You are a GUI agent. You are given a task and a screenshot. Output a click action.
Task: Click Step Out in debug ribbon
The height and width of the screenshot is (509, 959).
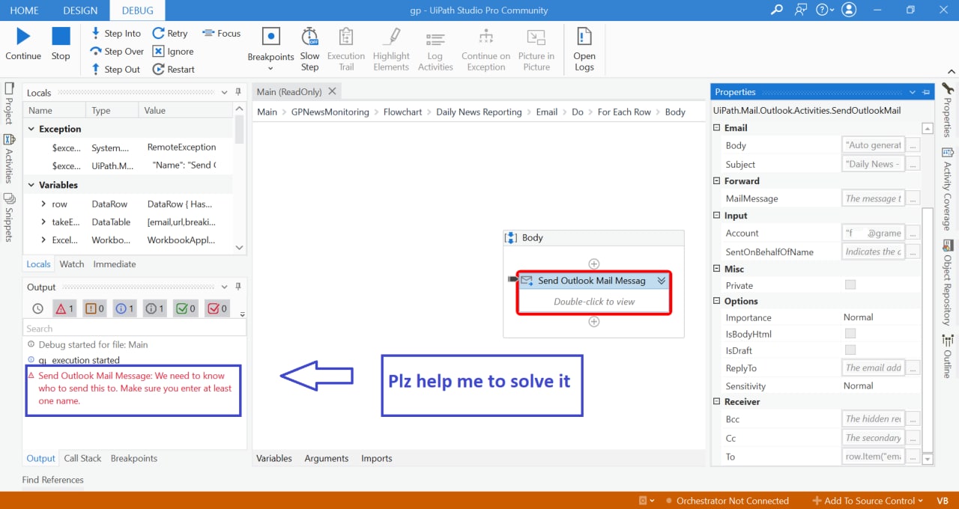(x=115, y=69)
